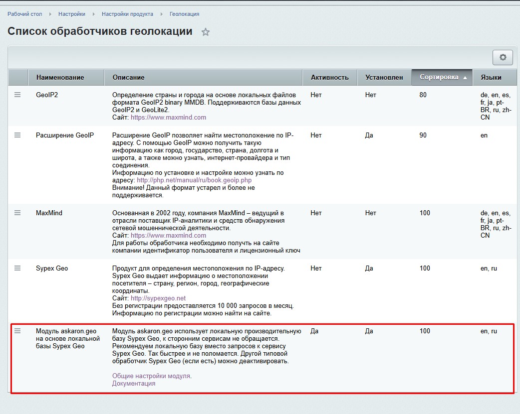Open row menu for GeoIP2 handler
Viewport: 520px width, 414px height.
(17, 95)
